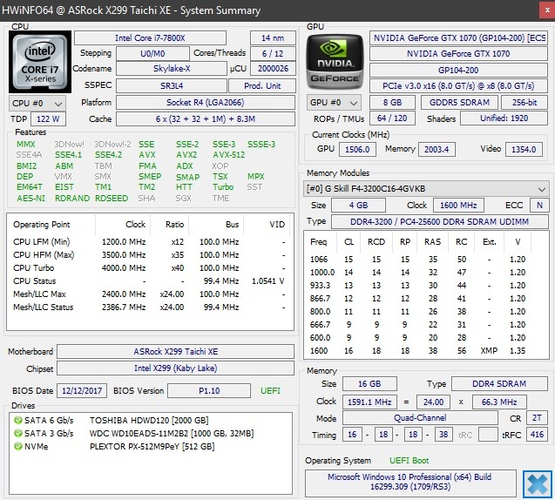This screenshot has height=500, width=555.
Task: Click the command rate 2T value
Action: pos(537,418)
